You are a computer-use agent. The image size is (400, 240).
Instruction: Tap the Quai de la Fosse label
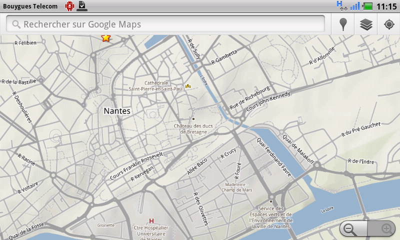coord(26,231)
